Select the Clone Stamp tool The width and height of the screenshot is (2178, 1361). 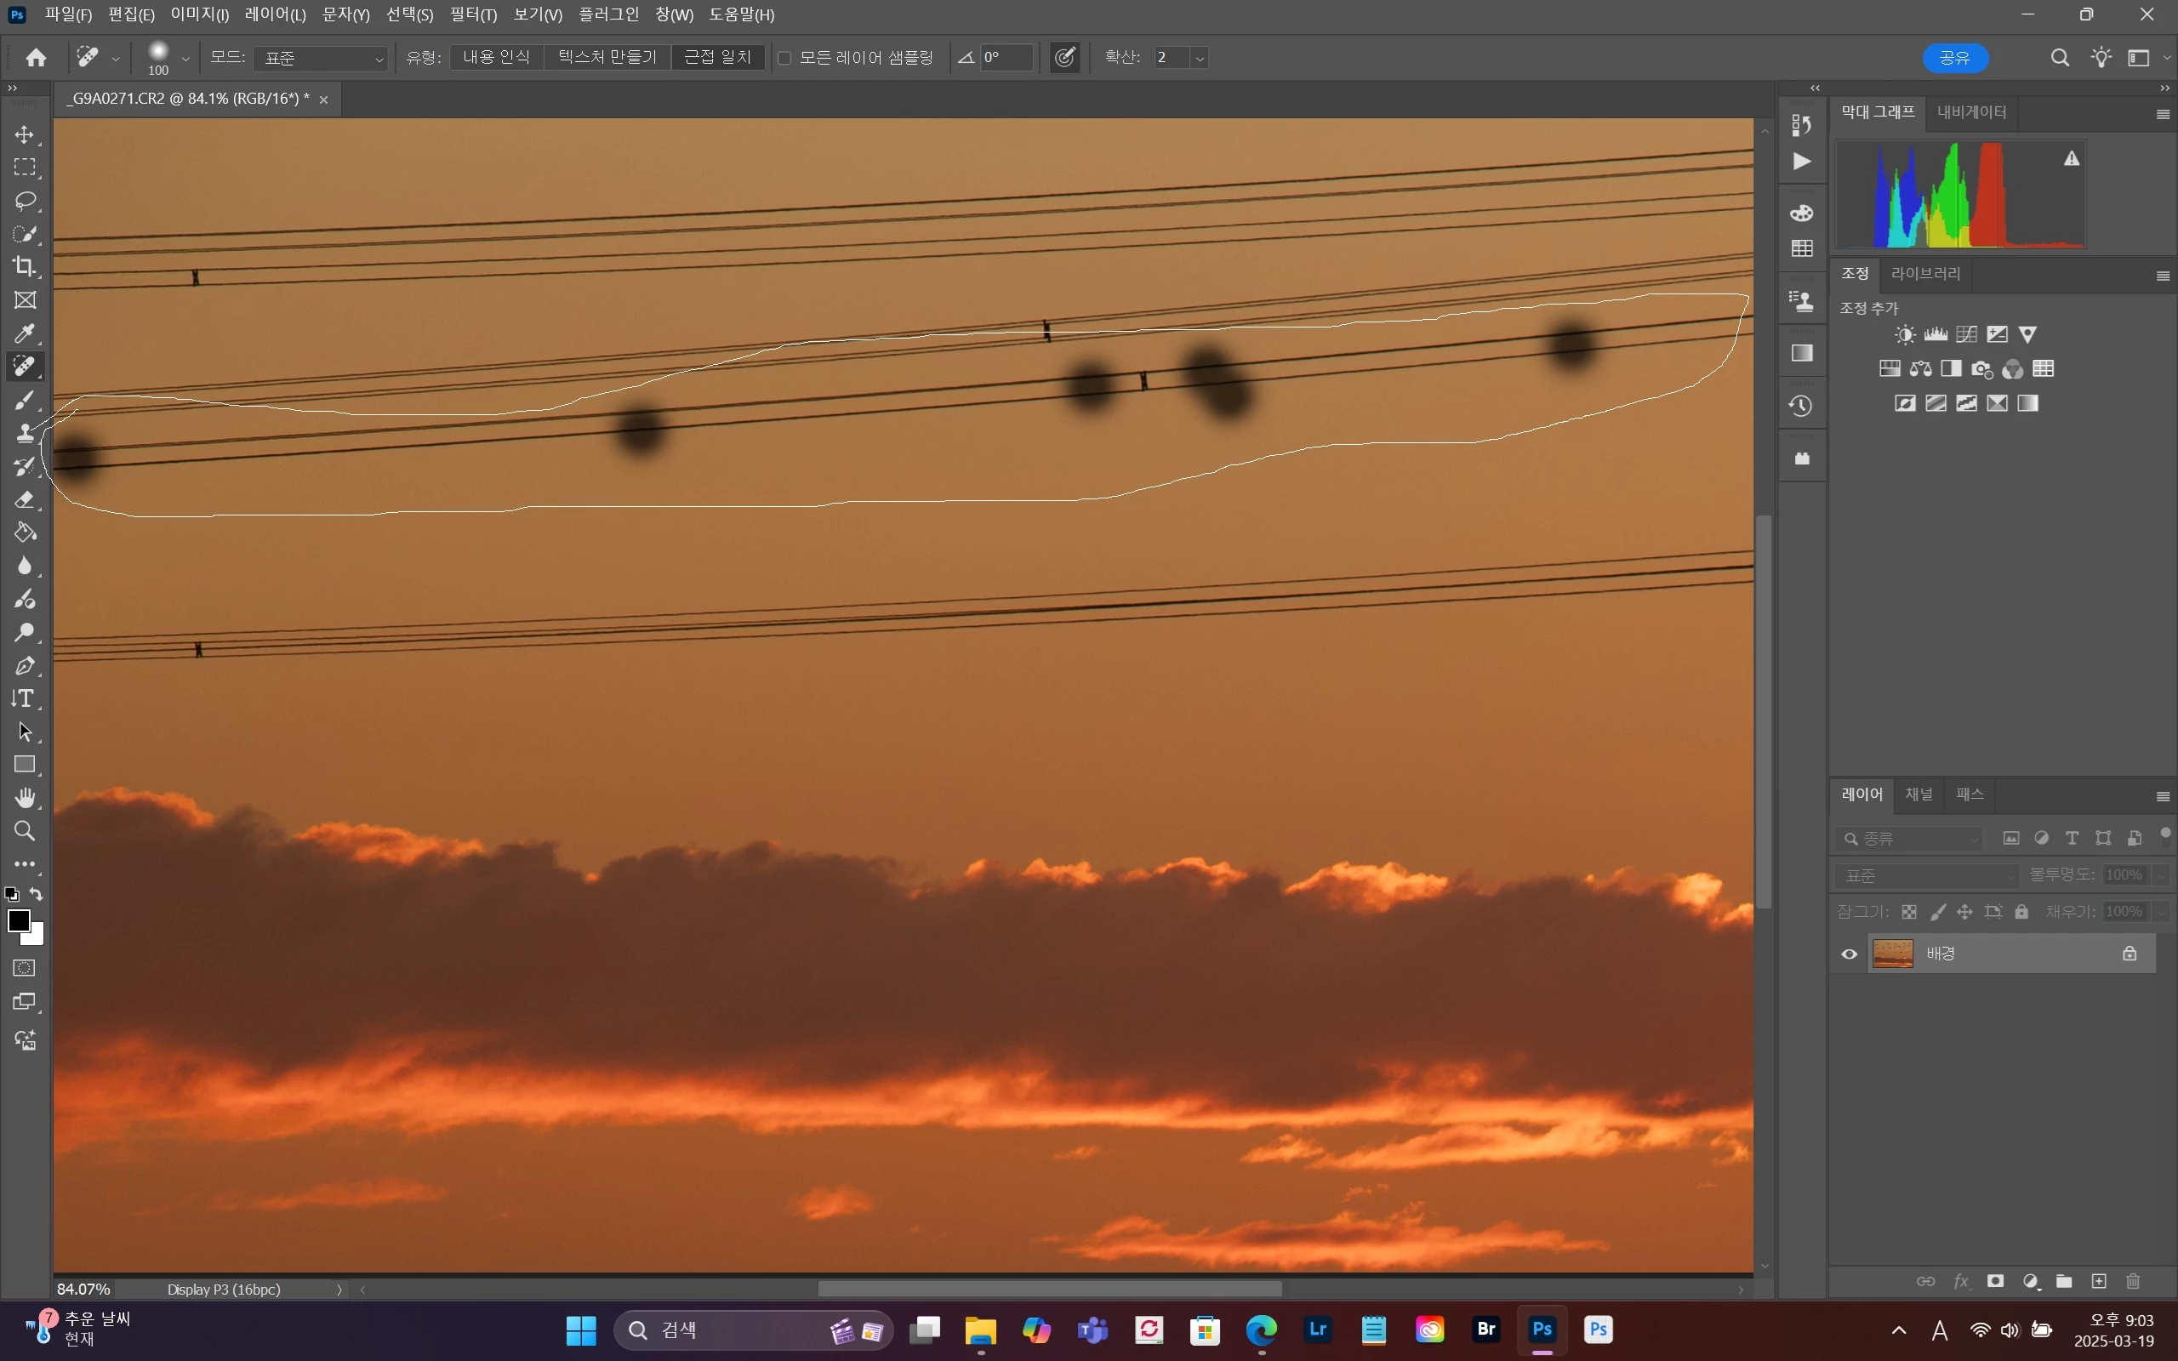(x=25, y=433)
